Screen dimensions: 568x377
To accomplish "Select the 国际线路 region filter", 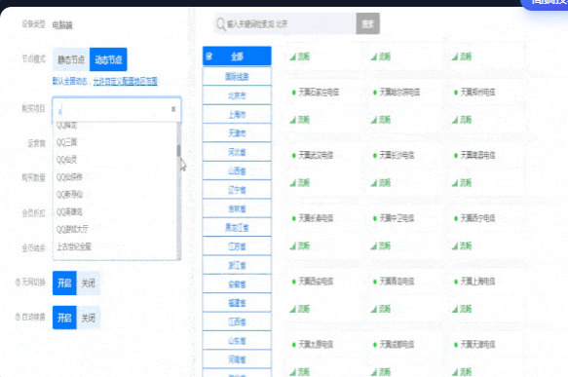I will pyautogui.click(x=237, y=76).
